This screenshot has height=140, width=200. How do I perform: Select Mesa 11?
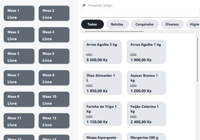pyautogui.click(x=19, y=121)
